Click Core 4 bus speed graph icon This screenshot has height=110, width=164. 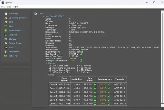(x=95, y=100)
